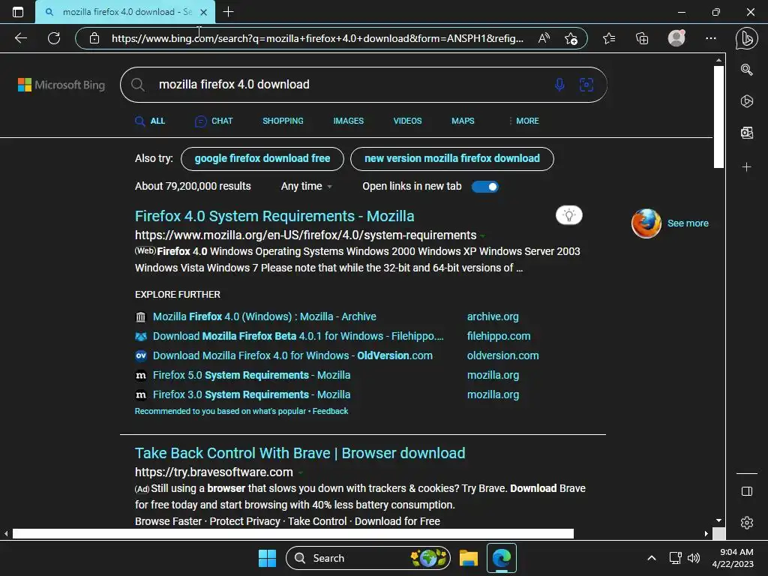Click the browser Back arrow

coord(21,38)
